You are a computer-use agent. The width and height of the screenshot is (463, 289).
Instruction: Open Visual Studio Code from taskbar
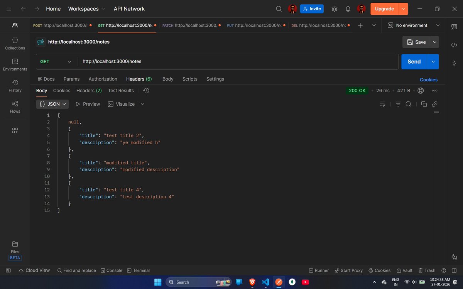coord(265,282)
